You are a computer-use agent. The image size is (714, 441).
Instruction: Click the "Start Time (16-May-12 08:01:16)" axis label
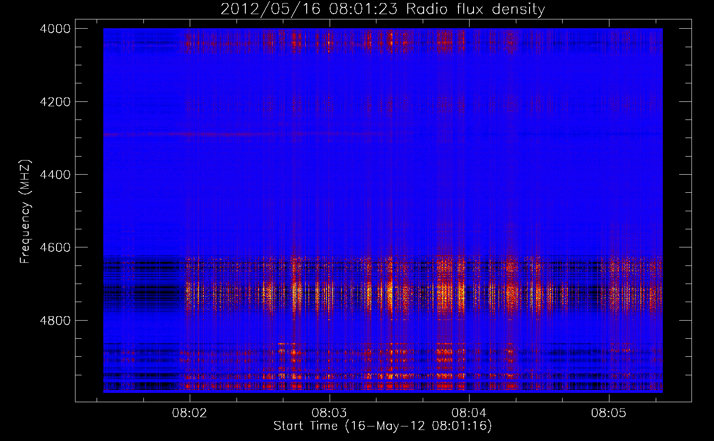click(383, 426)
